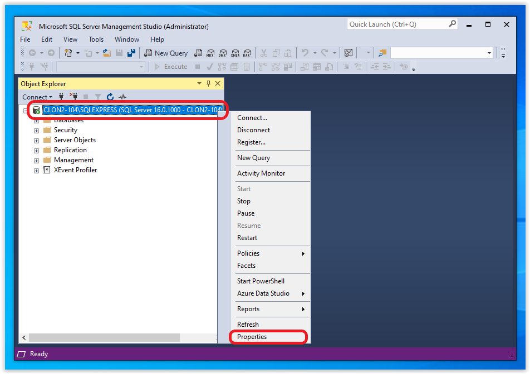The height and width of the screenshot is (374, 530).
Task: Open the New Project dropdown arrow
Action: coord(78,53)
